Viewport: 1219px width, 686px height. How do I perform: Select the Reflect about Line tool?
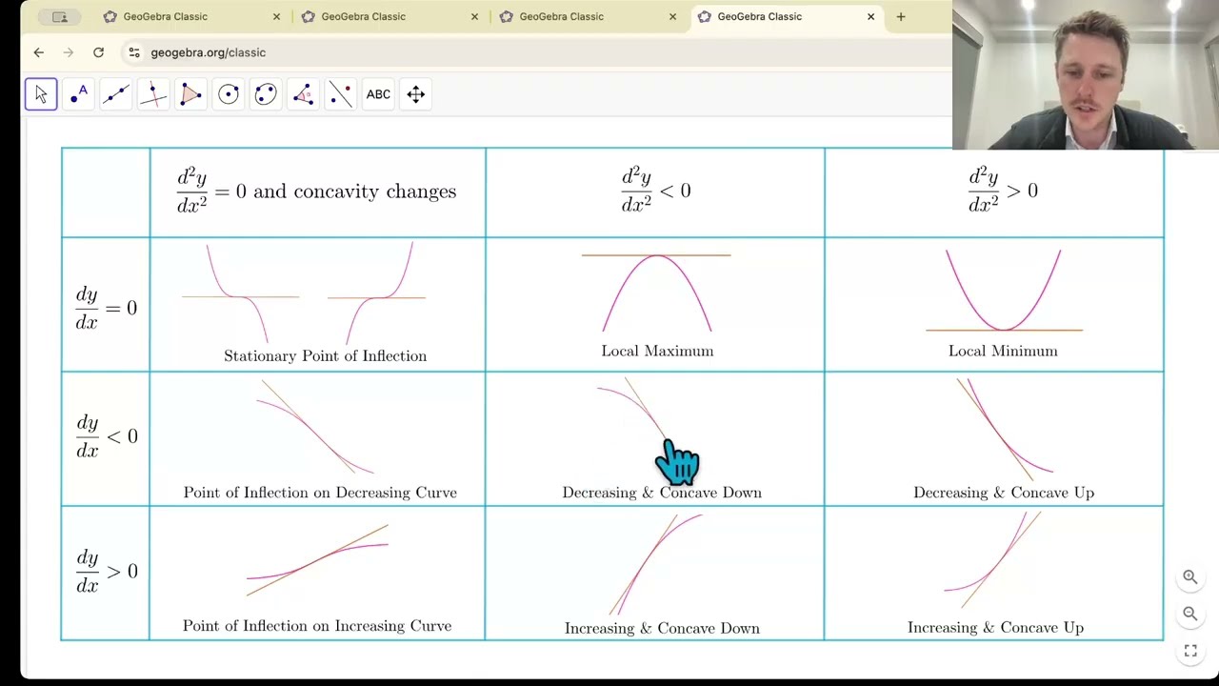click(x=341, y=94)
